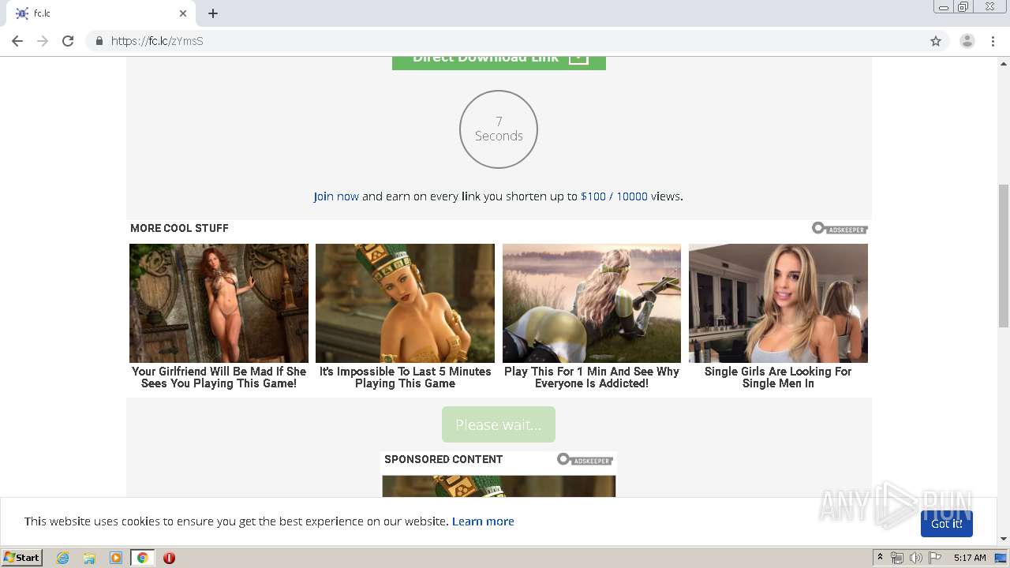Click the scrollbar up arrow
This screenshot has width=1010, height=568.
coord(1004,62)
